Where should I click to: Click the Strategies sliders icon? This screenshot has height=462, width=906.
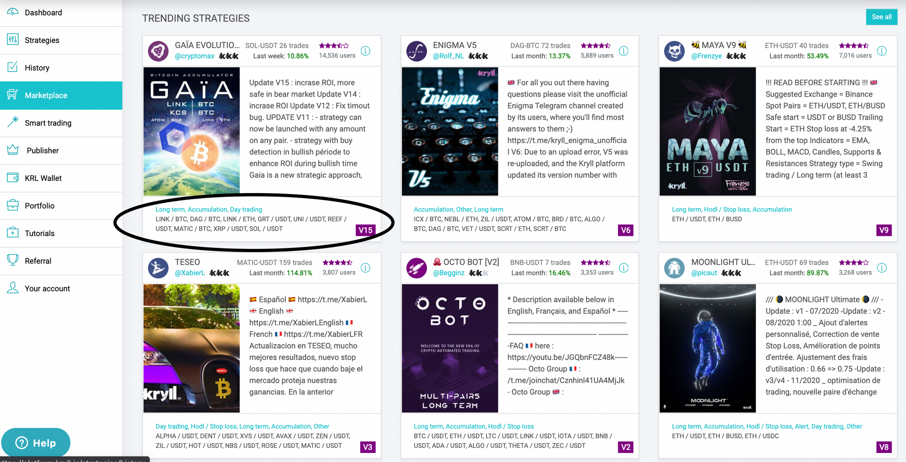13,39
